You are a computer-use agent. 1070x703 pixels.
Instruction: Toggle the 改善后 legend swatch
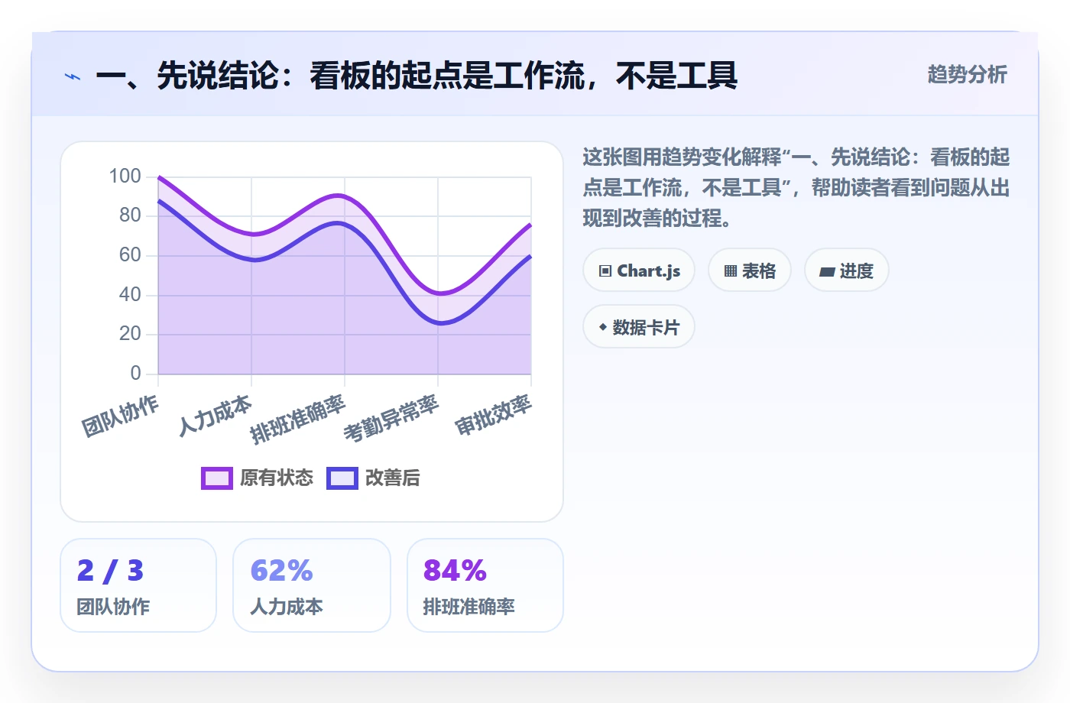coord(342,478)
